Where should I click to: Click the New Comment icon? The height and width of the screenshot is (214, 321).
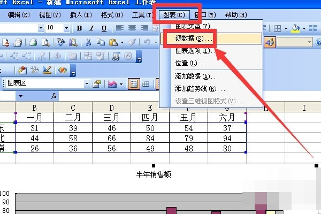pyautogui.click(x=72, y=56)
